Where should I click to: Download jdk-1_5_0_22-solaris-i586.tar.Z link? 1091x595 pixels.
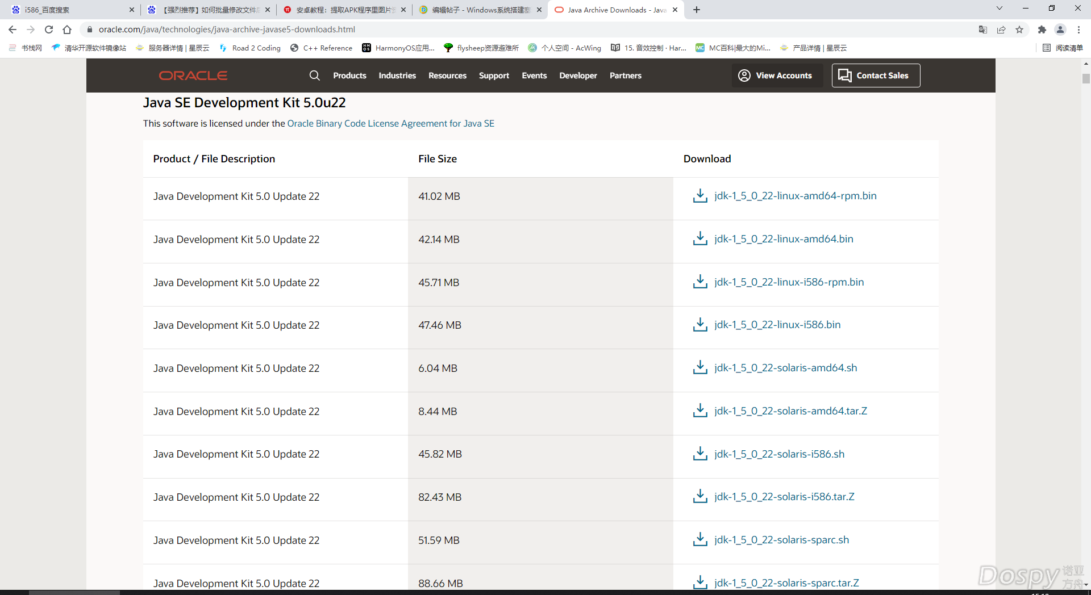(x=784, y=497)
